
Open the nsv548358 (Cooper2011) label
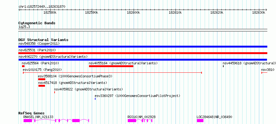pyautogui.click(x=39, y=44)
